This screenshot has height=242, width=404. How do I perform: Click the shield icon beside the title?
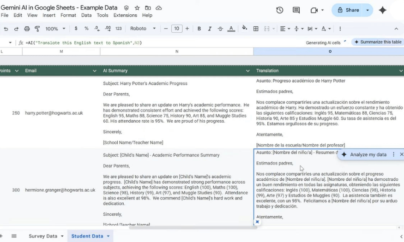(x=126, y=8)
